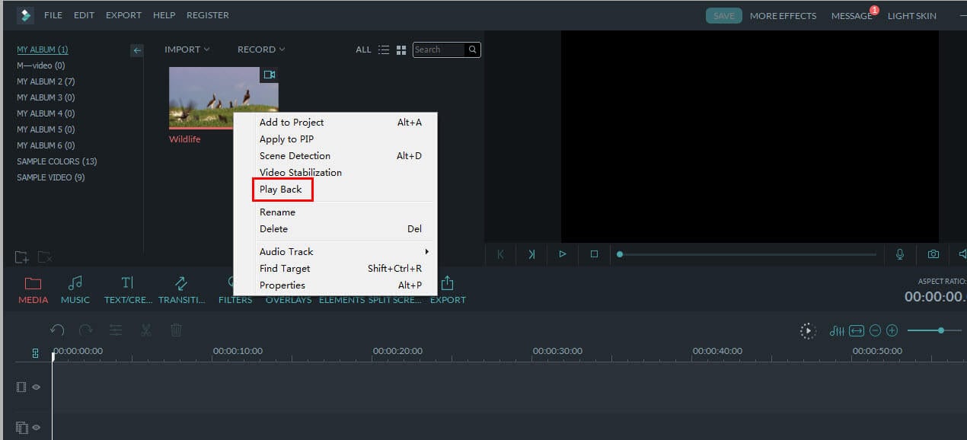
Task: Open the TRANSITI... tab
Action: tap(181, 290)
